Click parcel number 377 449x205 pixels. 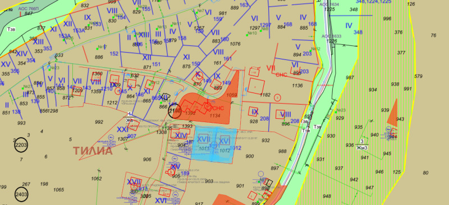click(401, 53)
